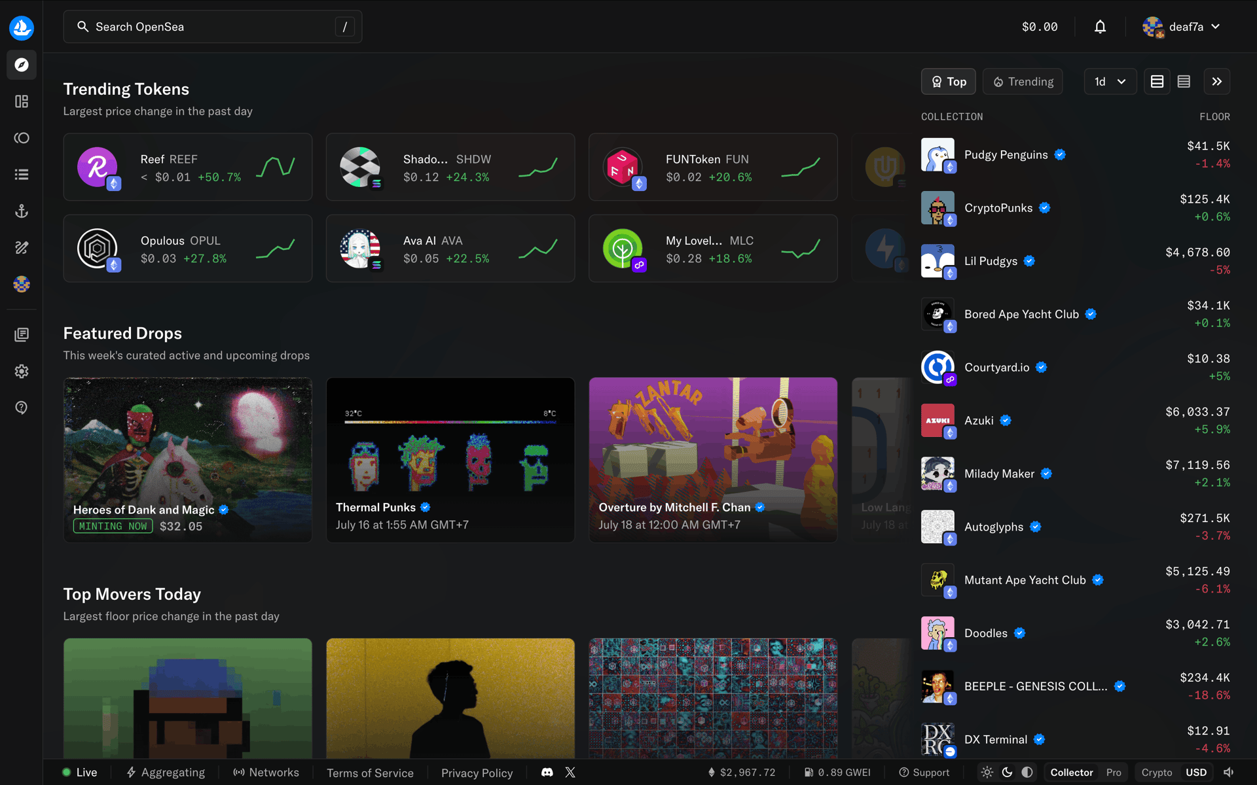Switch to light theme sun icon
The height and width of the screenshot is (785, 1257).
pos(987,773)
